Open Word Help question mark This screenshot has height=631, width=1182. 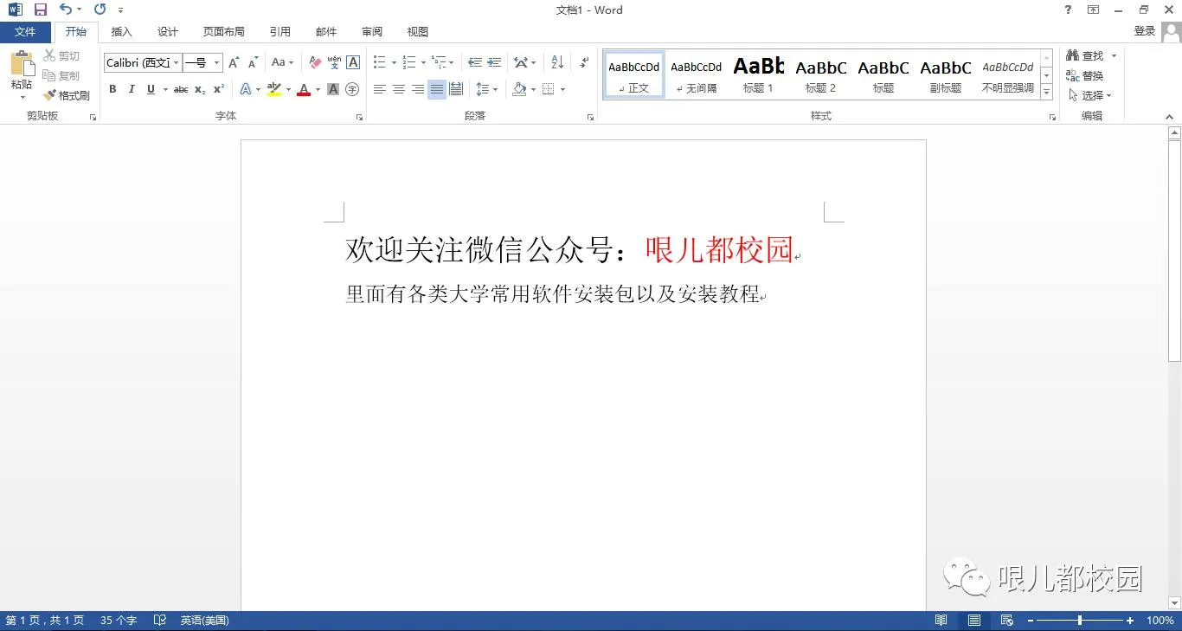point(1068,10)
